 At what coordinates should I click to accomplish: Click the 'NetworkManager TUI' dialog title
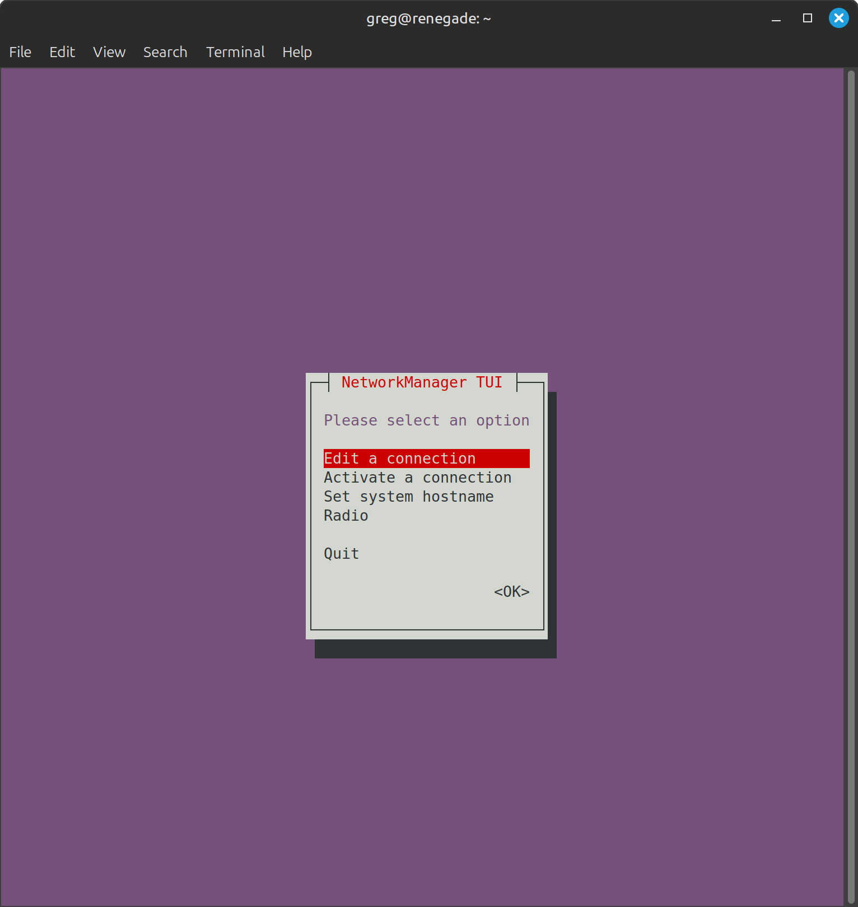tap(422, 382)
